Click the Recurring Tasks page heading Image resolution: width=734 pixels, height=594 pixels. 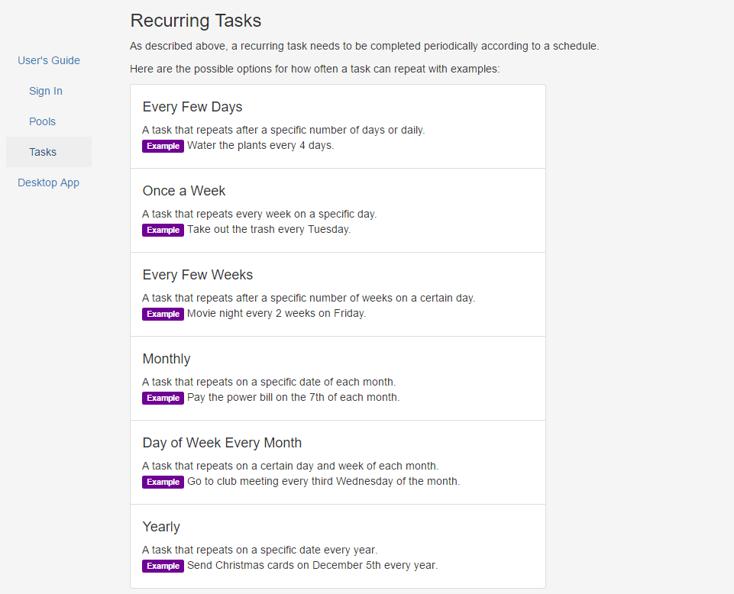[x=196, y=21]
